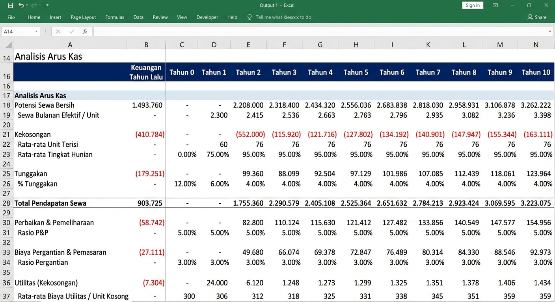Open the Formulas ribbon tab

pyautogui.click(x=115, y=17)
